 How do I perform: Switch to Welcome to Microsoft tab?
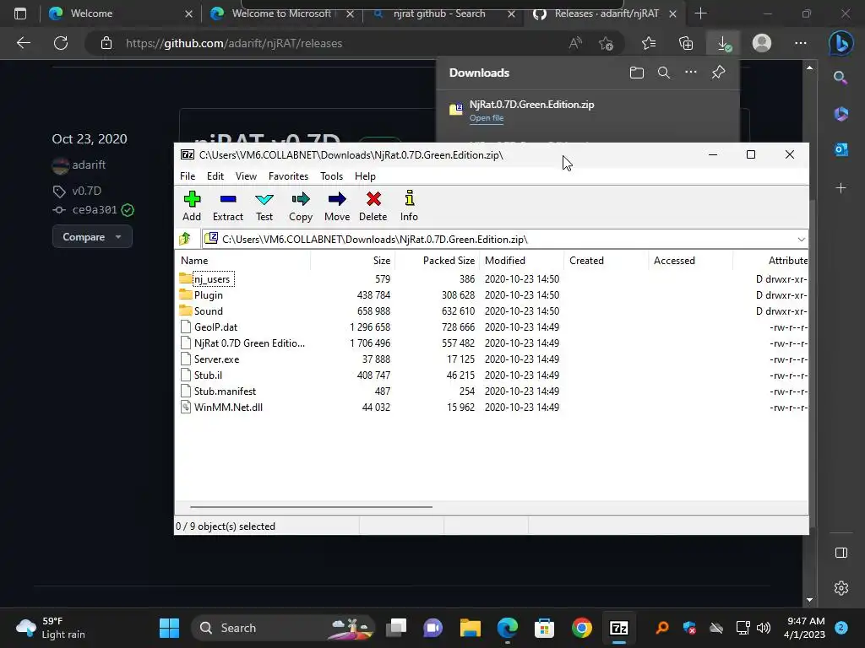coord(281,13)
